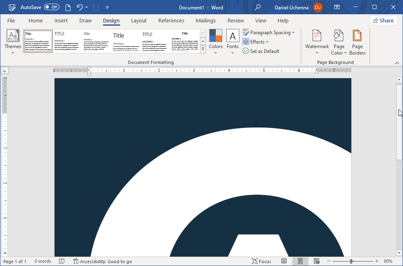The height and width of the screenshot is (266, 403).
Task: Expand the style set gallery
Action: 202,49
